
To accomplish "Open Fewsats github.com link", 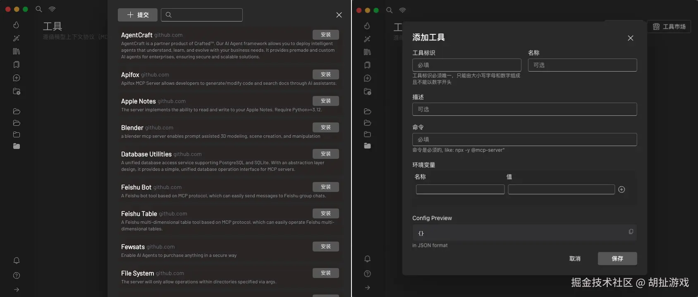I will [x=160, y=247].
